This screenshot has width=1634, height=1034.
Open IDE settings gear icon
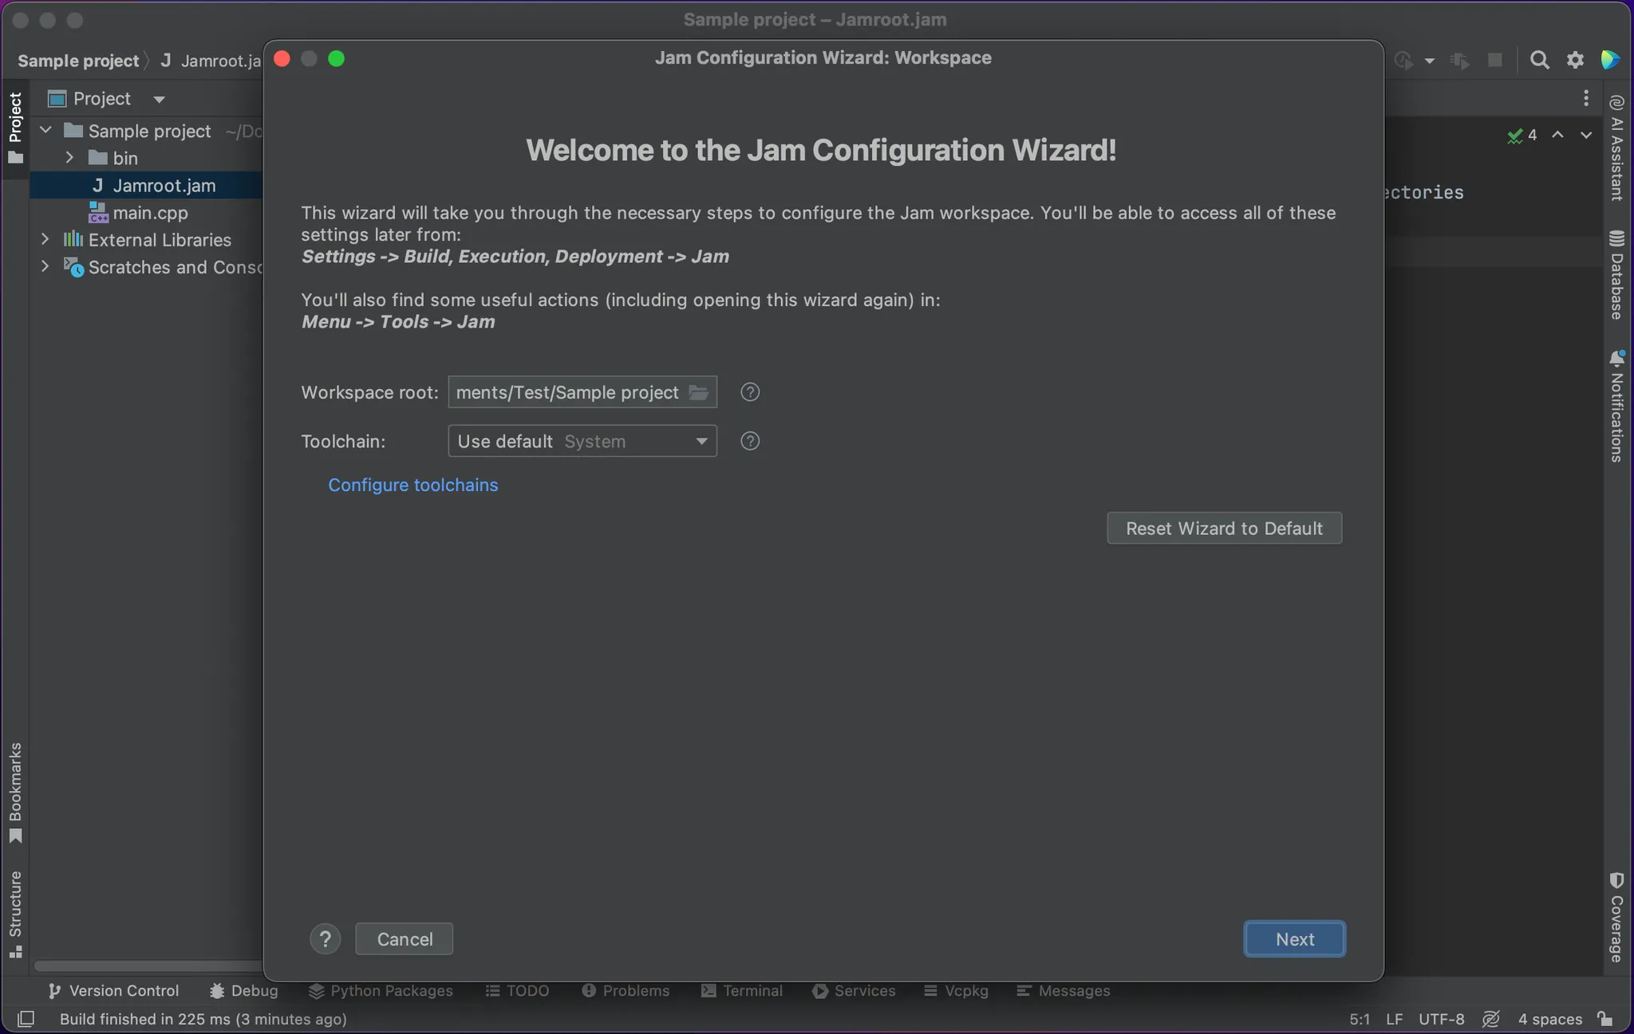pyautogui.click(x=1575, y=60)
